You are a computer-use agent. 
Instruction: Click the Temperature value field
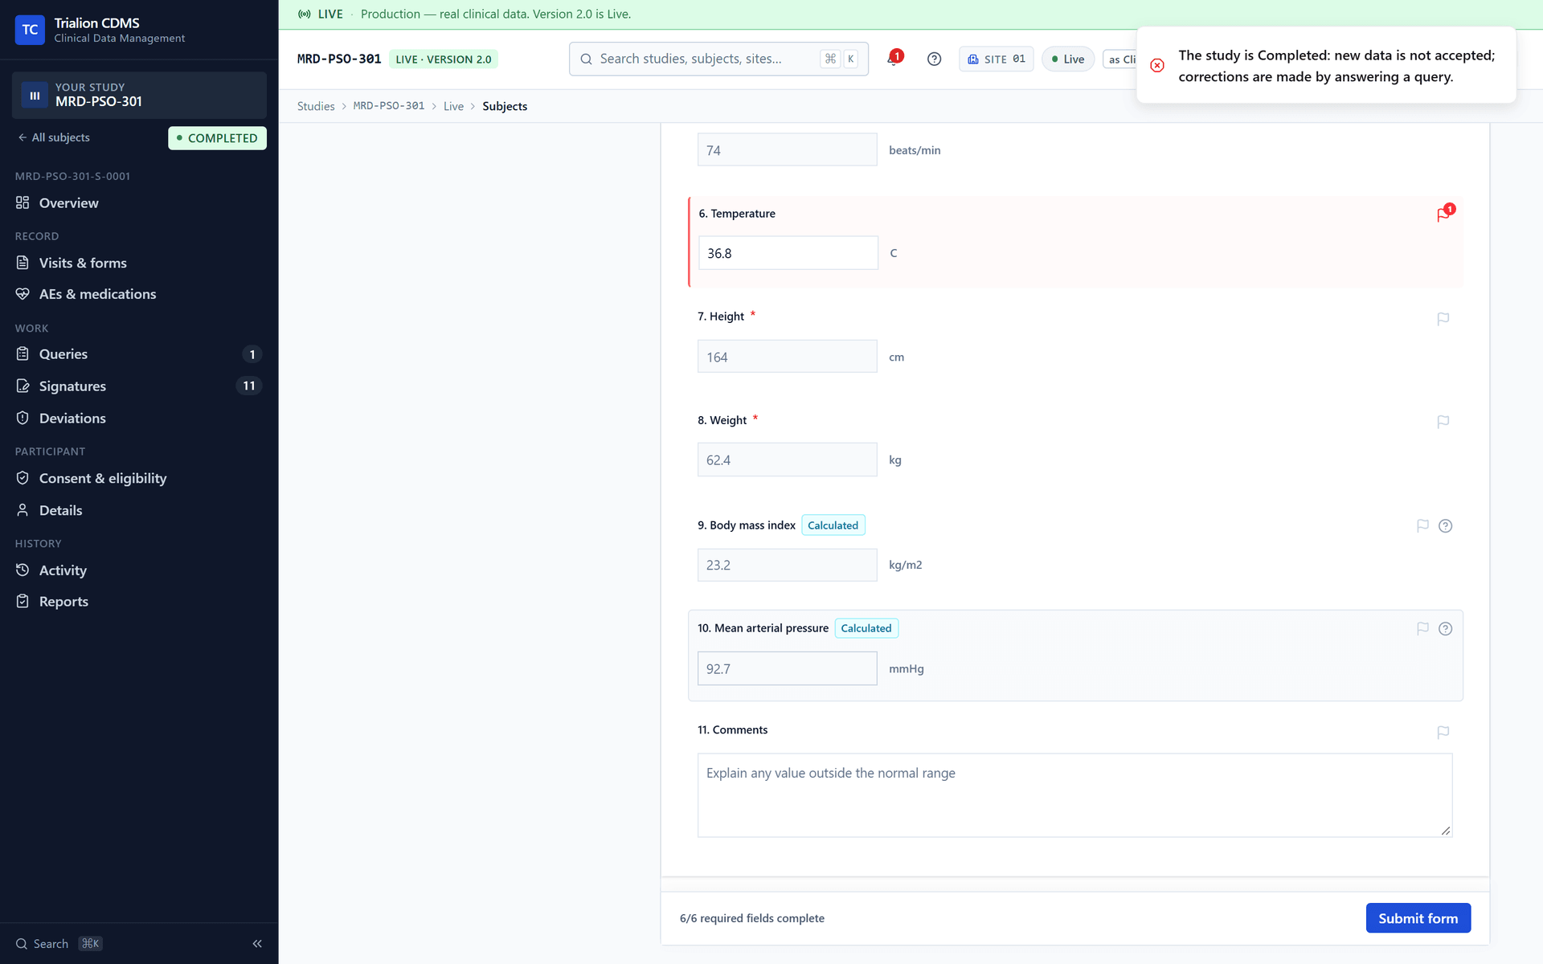(x=788, y=253)
